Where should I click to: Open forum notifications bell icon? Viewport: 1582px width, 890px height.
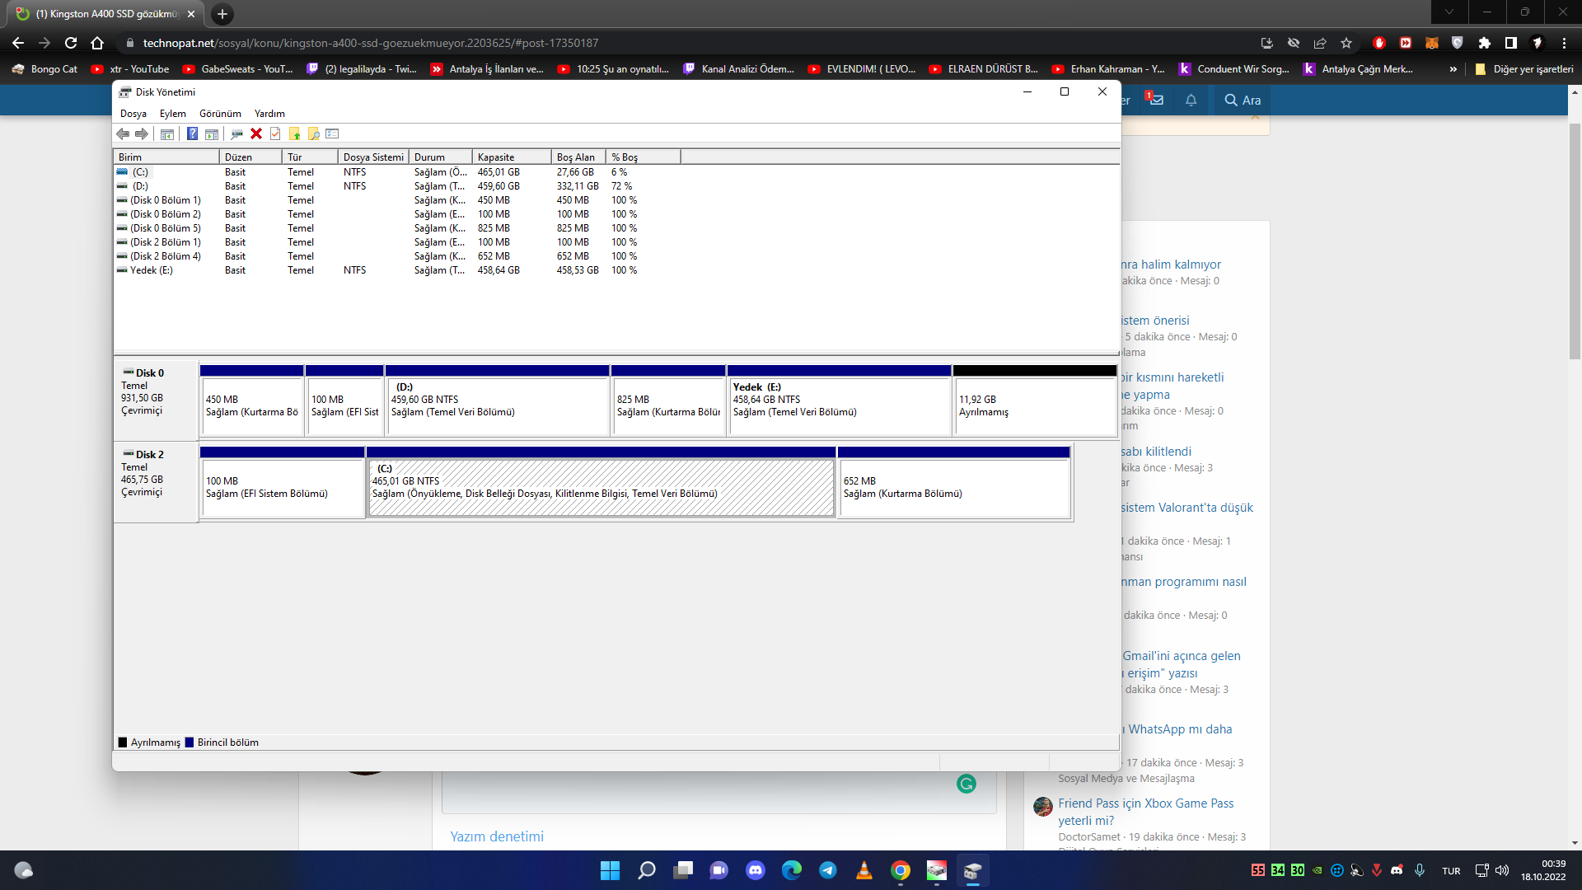(x=1191, y=100)
